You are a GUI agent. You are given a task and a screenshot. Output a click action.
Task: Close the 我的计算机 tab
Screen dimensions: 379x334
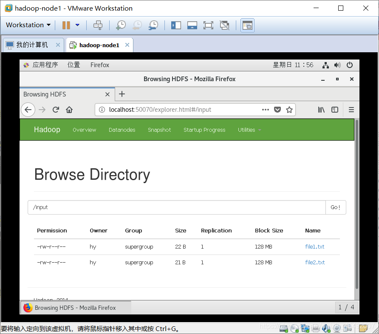tap(58, 45)
